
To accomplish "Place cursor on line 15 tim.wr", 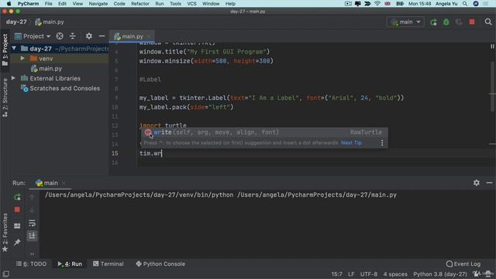I will pos(150,153).
